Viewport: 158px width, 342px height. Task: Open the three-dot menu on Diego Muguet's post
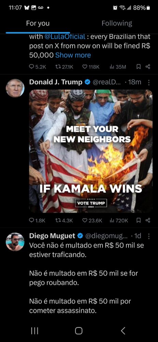pyautogui.click(x=149, y=236)
